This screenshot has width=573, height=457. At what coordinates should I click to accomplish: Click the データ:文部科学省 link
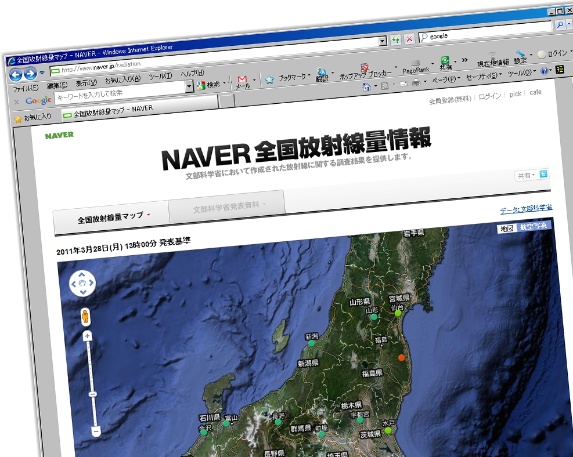(525, 209)
